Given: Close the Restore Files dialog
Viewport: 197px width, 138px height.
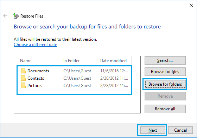Looking at the screenshot, I should (x=191, y=5).
